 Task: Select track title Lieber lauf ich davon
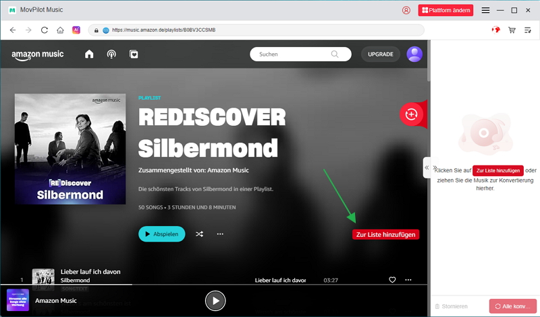point(90,272)
